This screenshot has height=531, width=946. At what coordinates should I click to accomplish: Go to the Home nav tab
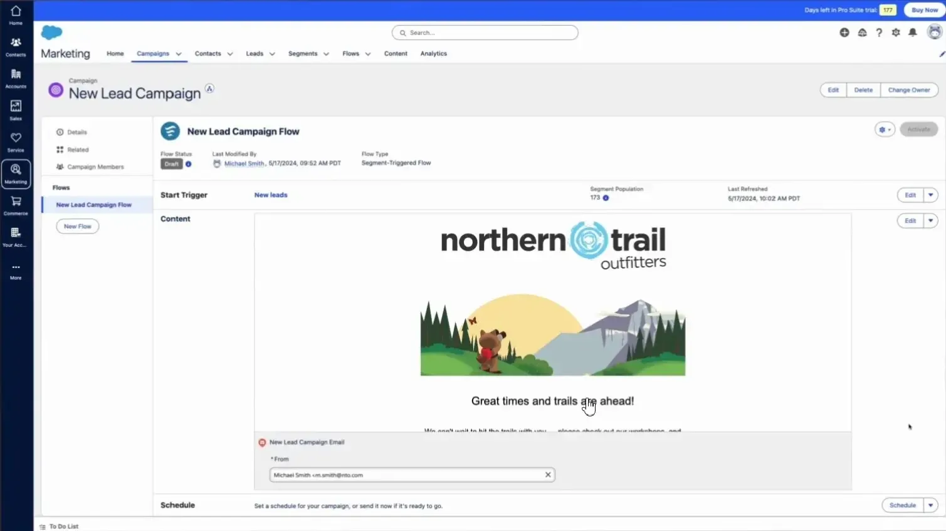point(115,54)
